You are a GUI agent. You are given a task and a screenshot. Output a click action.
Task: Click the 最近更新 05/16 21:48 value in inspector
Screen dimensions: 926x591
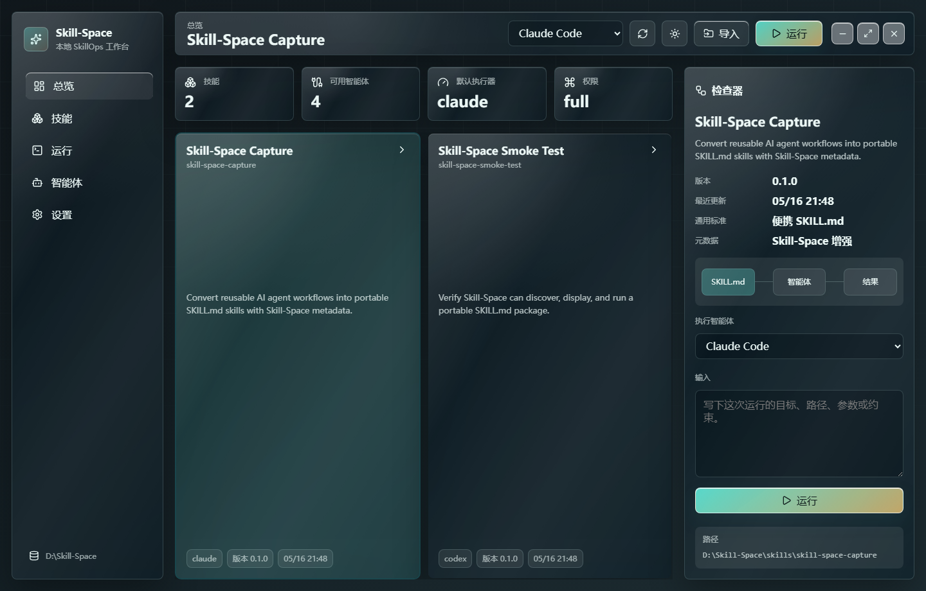tap(803, 201)
